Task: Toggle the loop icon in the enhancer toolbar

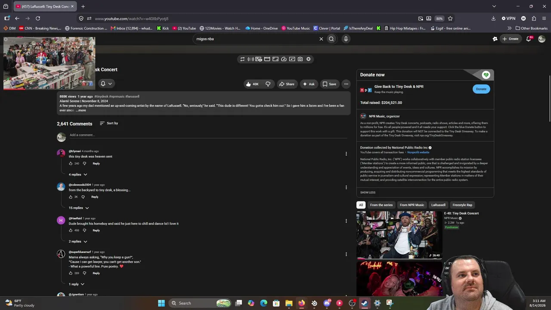Action: (x=242, y=59)
